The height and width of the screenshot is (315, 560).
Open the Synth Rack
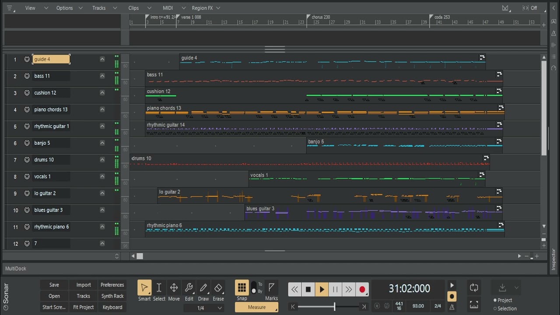pyautogui.click(x=112, y=296)
